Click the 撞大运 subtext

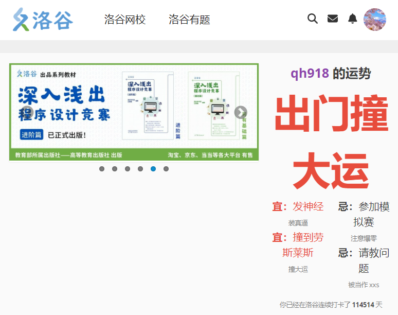(298, 269)
